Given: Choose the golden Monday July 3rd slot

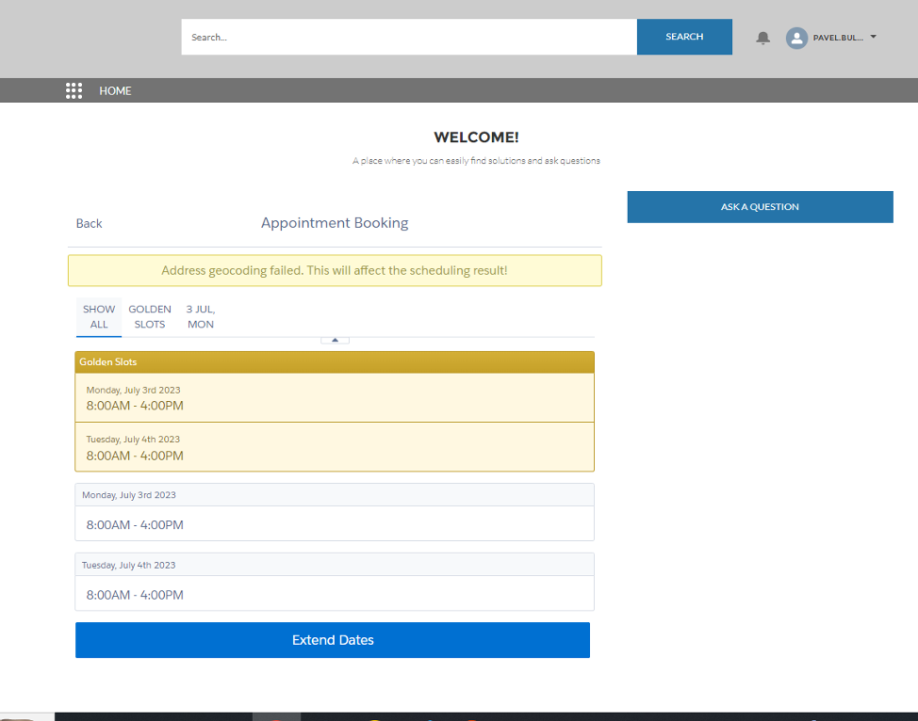Looking at the screenshot, I should pos(335,398).
